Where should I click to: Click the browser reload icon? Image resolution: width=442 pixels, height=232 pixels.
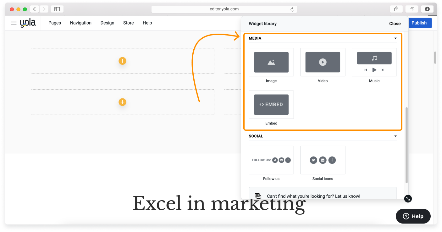pos(292,9)
